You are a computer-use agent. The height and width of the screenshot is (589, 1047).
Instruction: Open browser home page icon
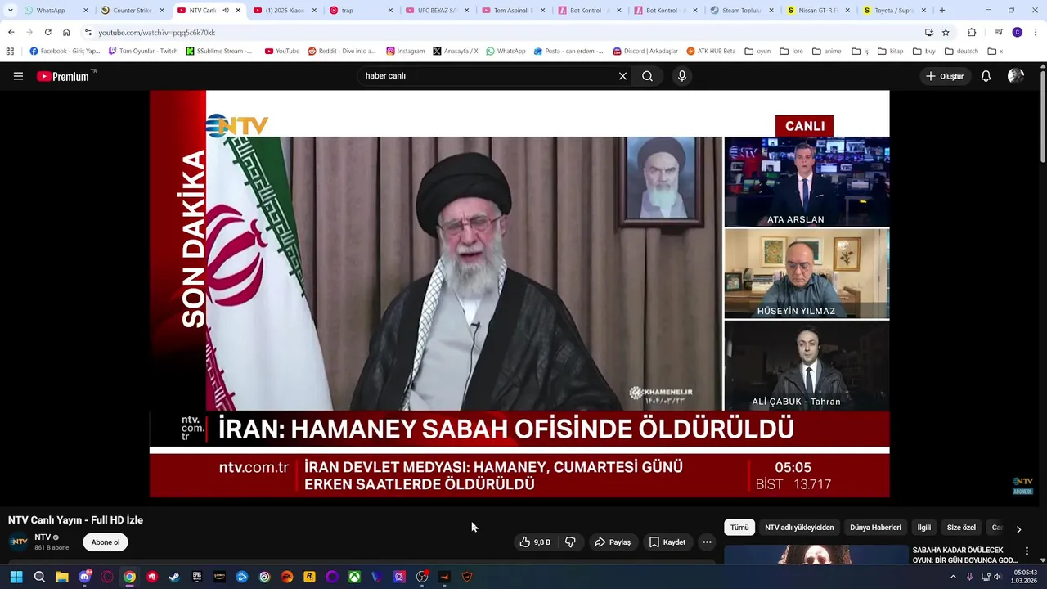click(x=66, y=33)
